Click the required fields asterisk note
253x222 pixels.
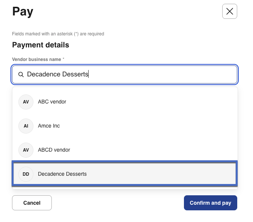tap(58, 34)
